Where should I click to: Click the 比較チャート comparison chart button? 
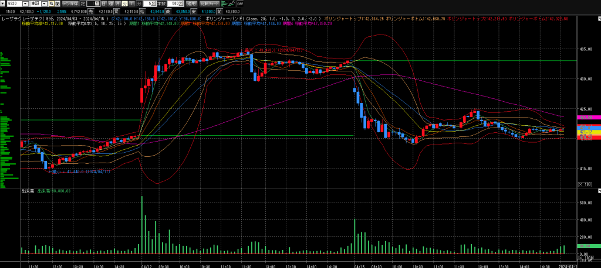click(x=210, y=4)
